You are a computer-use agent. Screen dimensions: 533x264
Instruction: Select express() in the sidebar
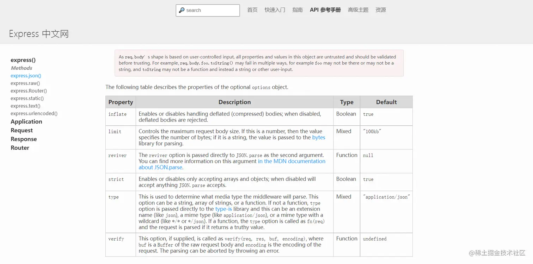pyautogui.click(x=23, y=60)
